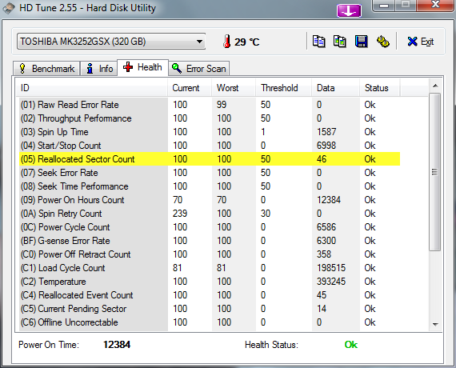This screenshot has height=368, width=456.
Task: Select the (BF) G-sense Error Rate row
Action: point(210,241)
